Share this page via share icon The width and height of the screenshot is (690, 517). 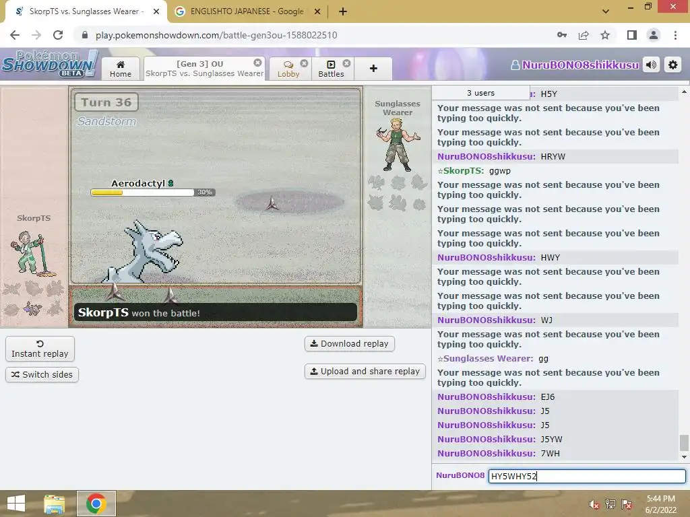(x=584, y=35)
